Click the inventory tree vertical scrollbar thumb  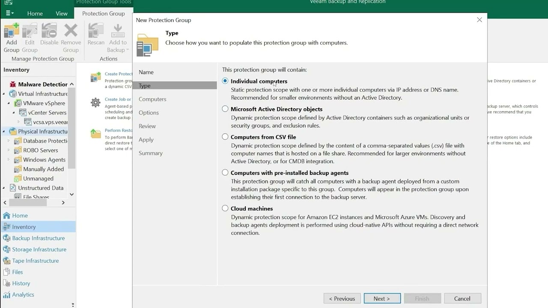[x=71, y=128]
